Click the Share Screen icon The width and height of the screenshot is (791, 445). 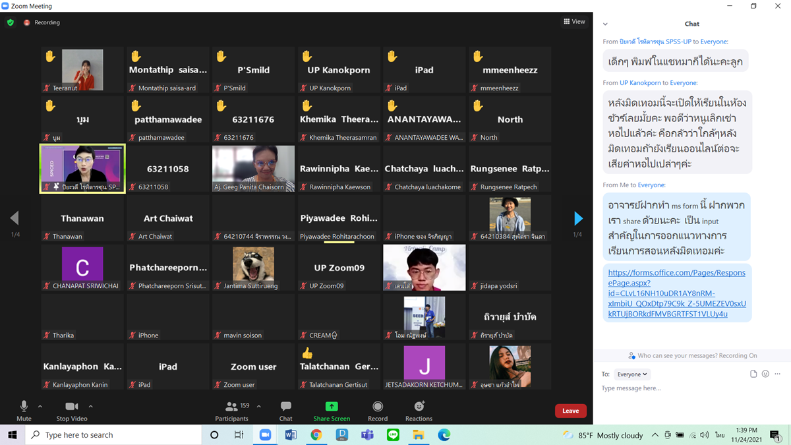[x=332, y=407]
